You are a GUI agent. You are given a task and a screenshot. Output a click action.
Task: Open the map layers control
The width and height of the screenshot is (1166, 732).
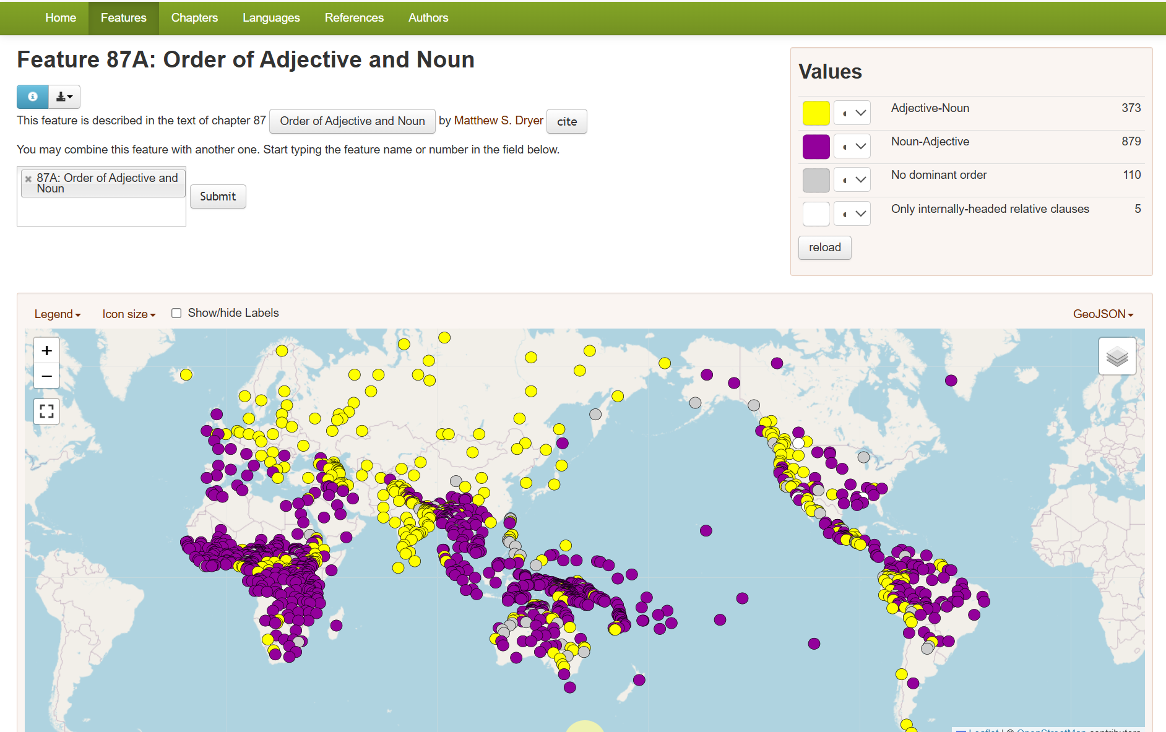click(1116, 356)
